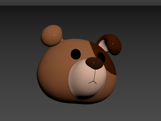Pick the black eye on lighter fur
The height and width of the screenshot is (121, 161).
76,54
